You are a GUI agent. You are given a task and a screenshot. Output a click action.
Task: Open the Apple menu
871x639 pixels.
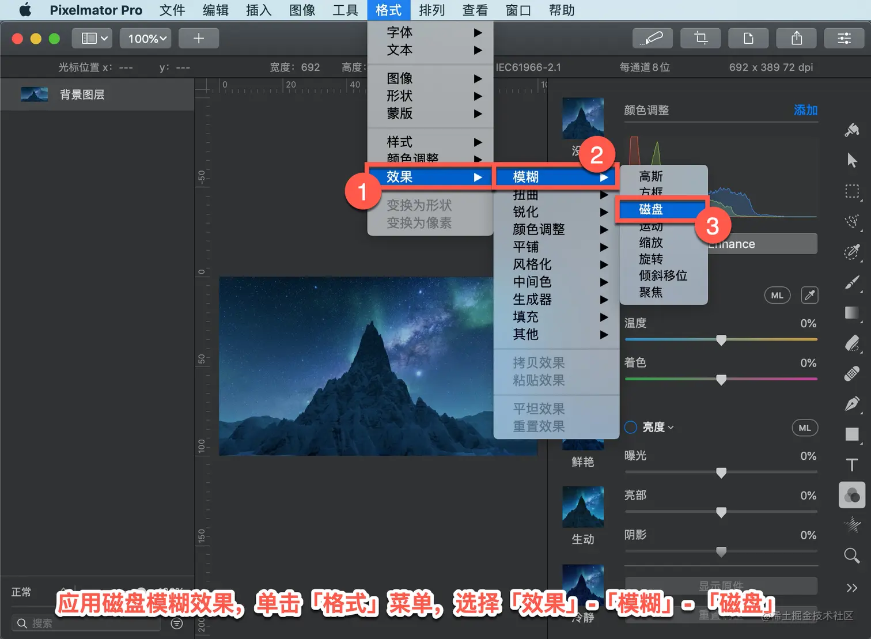25,10
